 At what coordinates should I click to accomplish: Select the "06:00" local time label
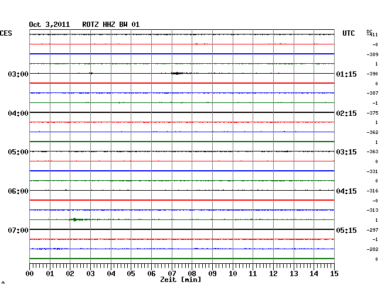18,191
